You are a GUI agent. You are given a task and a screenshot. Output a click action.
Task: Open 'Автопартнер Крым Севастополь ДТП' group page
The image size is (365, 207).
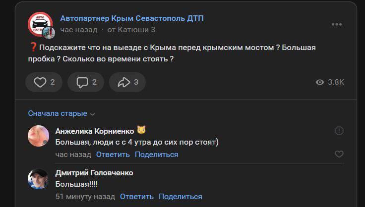coord(131,18)
